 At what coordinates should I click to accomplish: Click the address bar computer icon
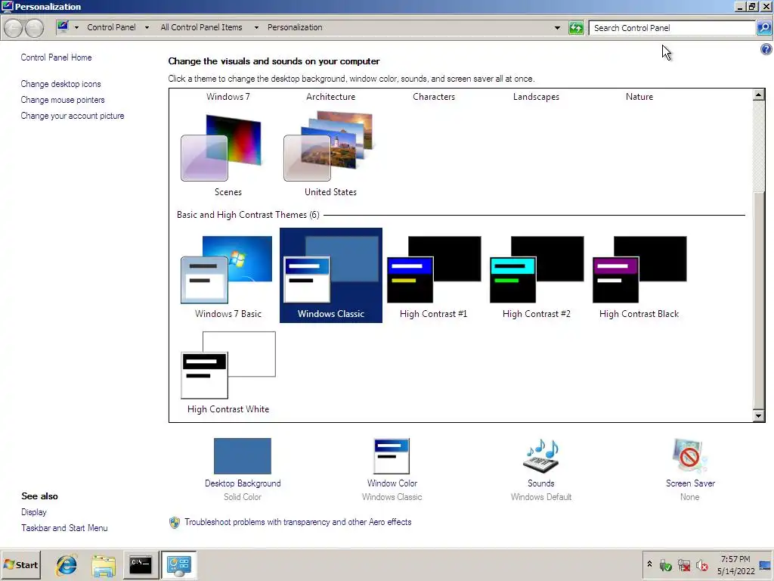[x=63, y=27]
